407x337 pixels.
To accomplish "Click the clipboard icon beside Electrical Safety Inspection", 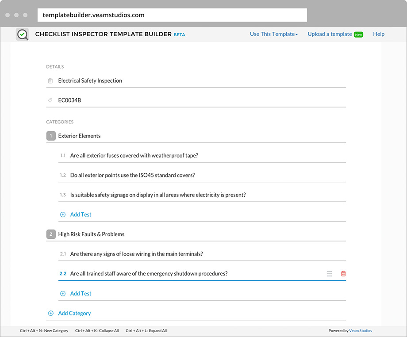I will pyautogui.click(x=50, y=81).
